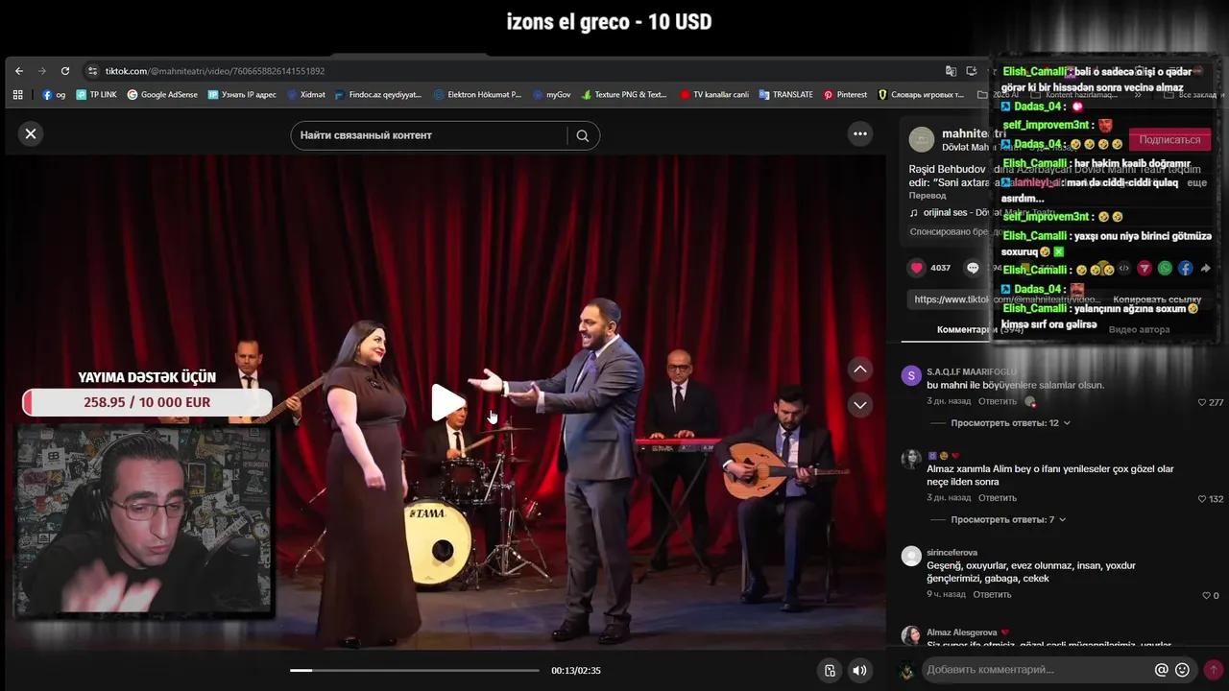Click the browser back arrow

tap(19, 71)
